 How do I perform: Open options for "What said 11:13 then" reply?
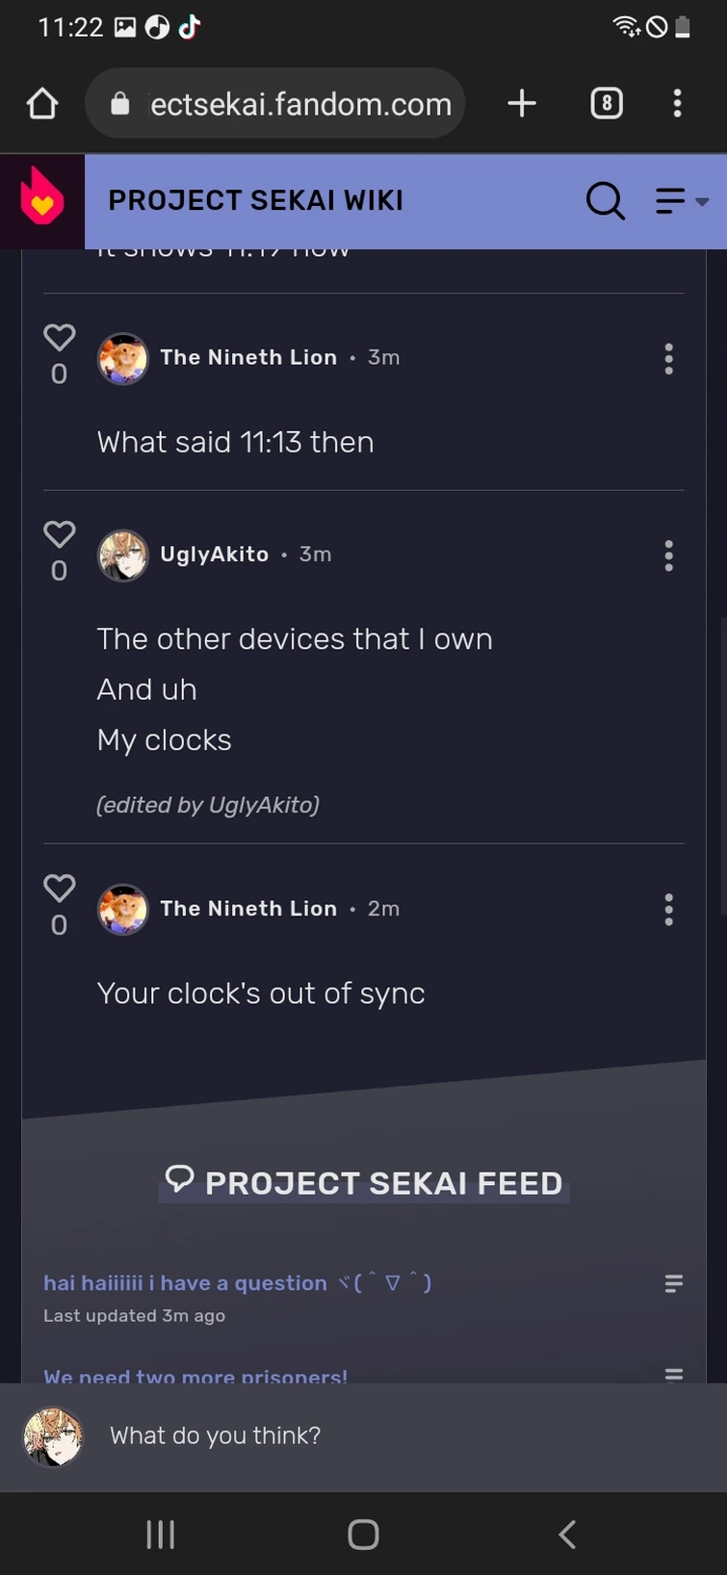tap(668, 359)
